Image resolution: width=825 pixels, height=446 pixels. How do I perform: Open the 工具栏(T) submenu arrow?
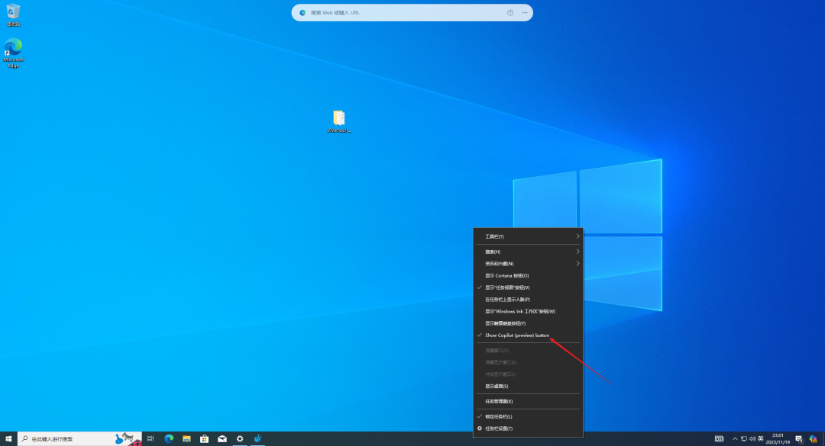click(577, 236)
